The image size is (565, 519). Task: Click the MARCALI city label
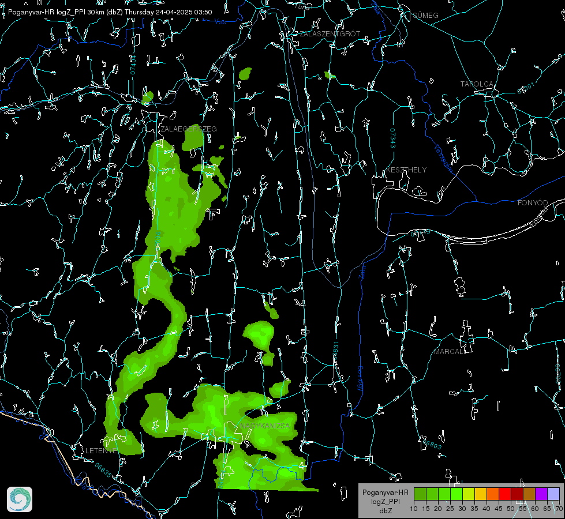(x=449, y=352)
